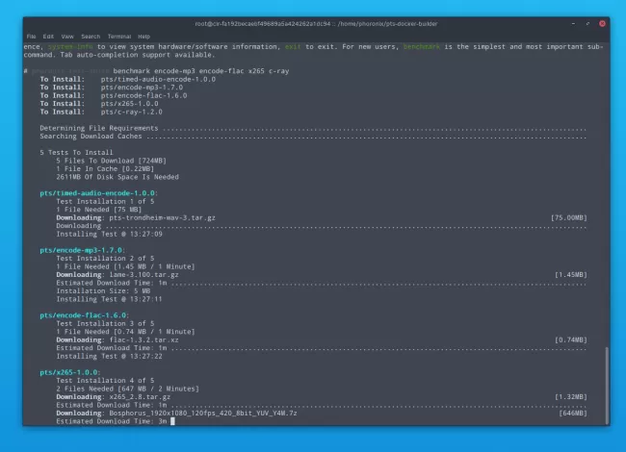Open the View menu
The height and width of the screenshot is (452, 626).
click(67, 37)
